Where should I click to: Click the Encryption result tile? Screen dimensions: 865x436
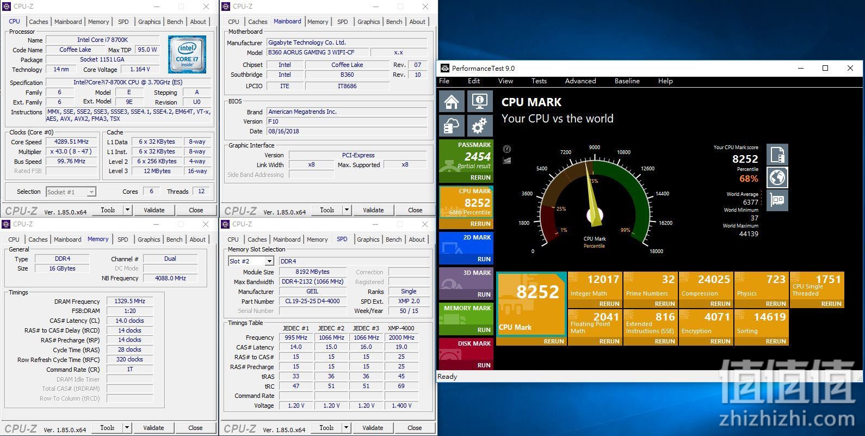(706, 328)
